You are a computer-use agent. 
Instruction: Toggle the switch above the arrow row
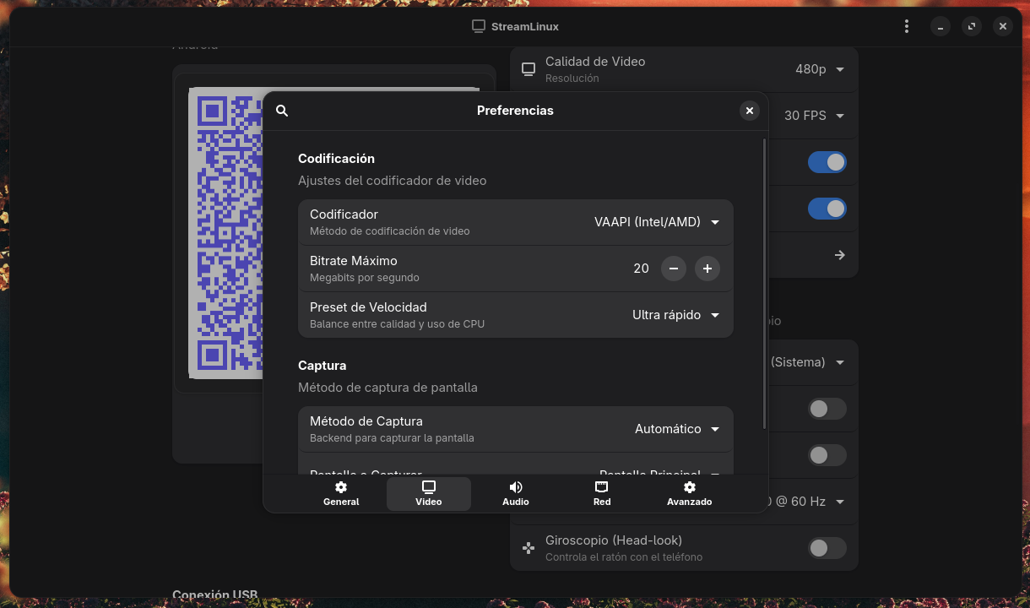827,209
